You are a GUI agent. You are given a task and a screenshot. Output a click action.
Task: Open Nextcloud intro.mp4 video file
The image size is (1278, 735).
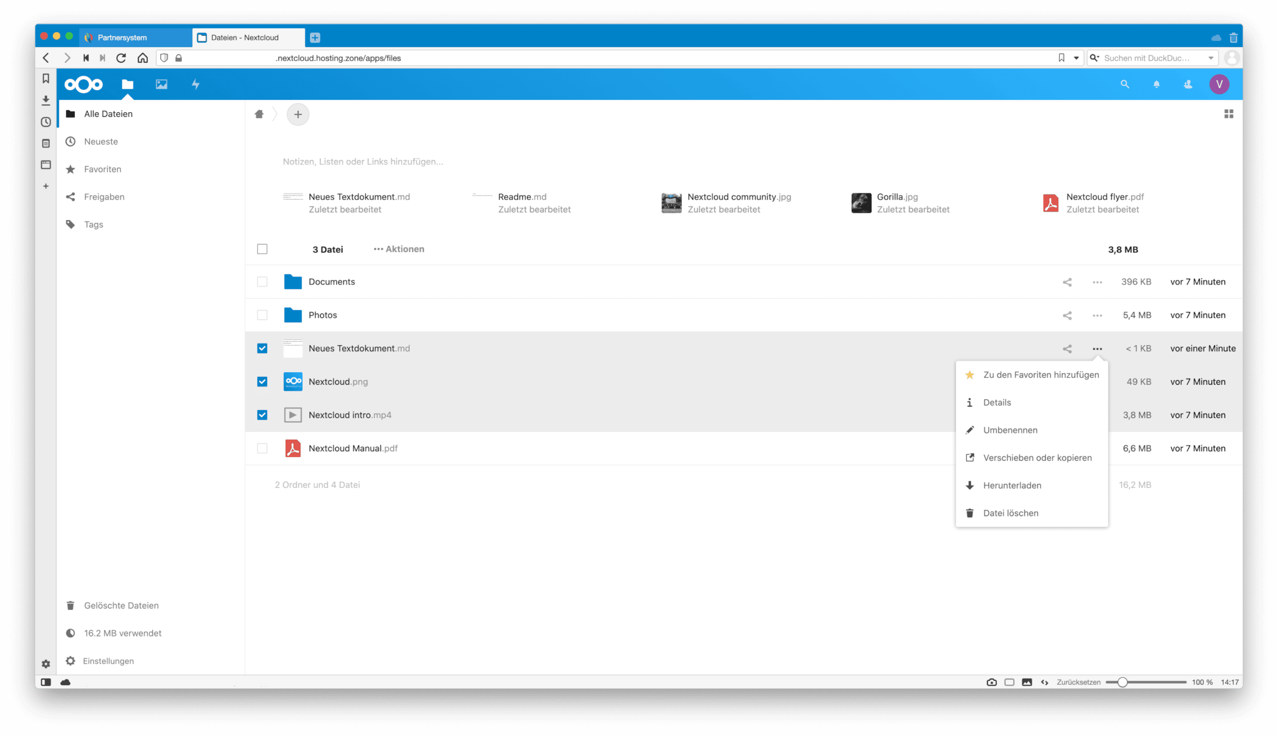(x=350, y=415)
